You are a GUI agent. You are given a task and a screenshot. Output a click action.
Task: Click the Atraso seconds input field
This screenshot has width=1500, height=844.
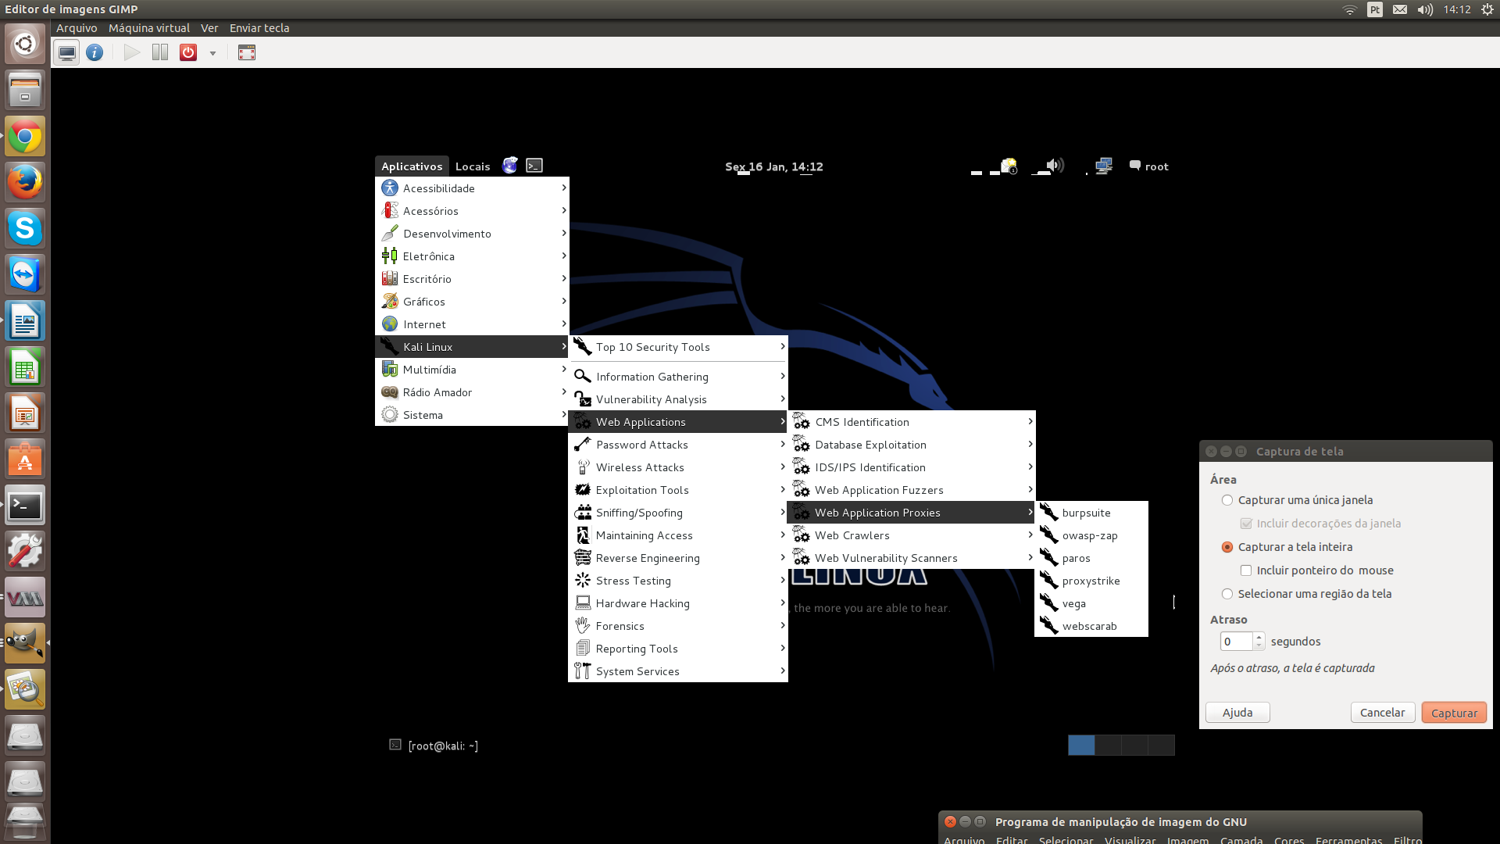click(1236, 642)
